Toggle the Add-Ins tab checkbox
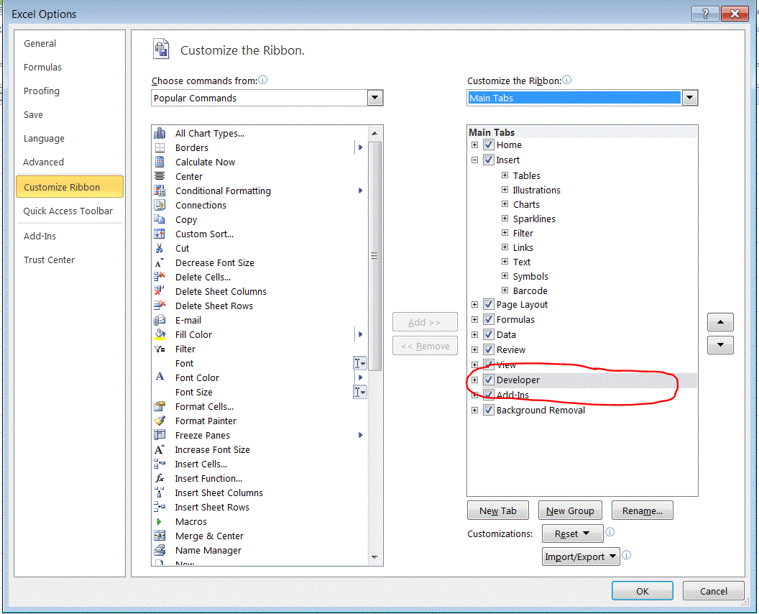Screen dimensions: 759x614 click(489, 395)
